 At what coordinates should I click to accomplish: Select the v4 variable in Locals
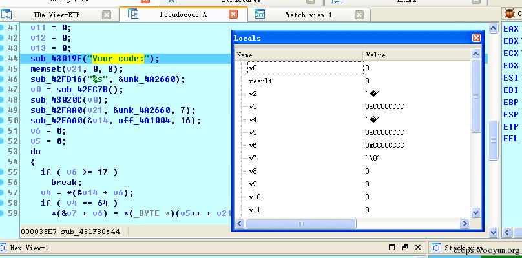pos(253,120)
